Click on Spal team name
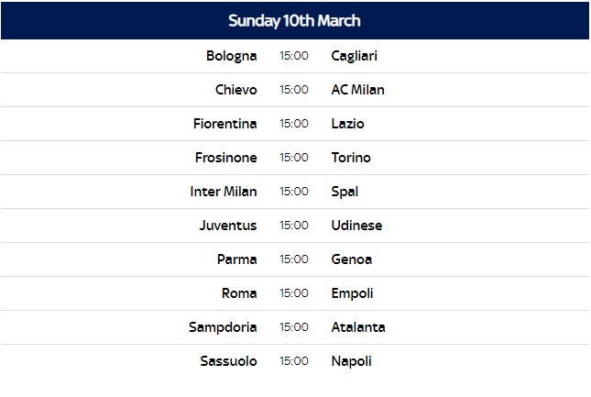 [x=345, y=192]
